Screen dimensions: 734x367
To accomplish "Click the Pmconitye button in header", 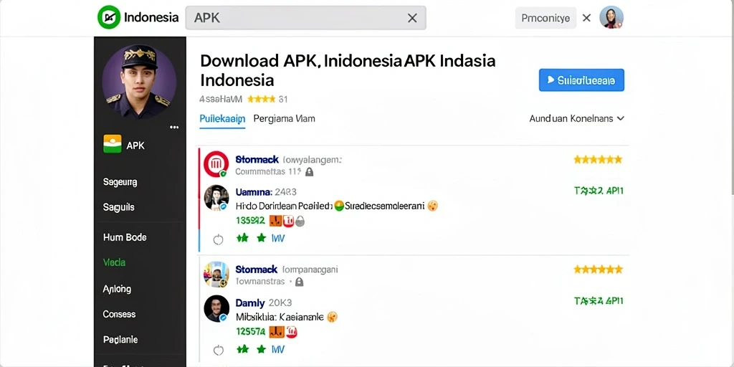I will pyautogui.click(x=545, y=18).
